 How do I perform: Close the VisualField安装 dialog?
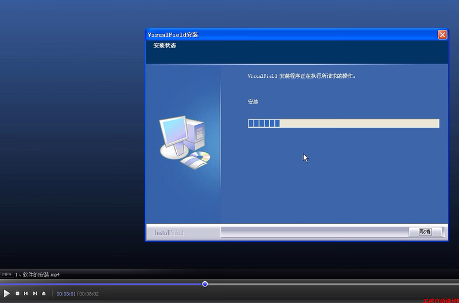[x=442, y=35]
